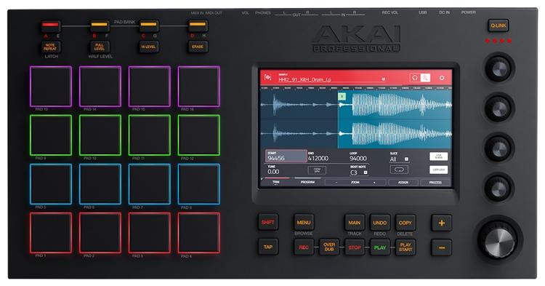Tap the Loop Lock button on screen
This screenshot has height=286, width=545.
[439, 170]
